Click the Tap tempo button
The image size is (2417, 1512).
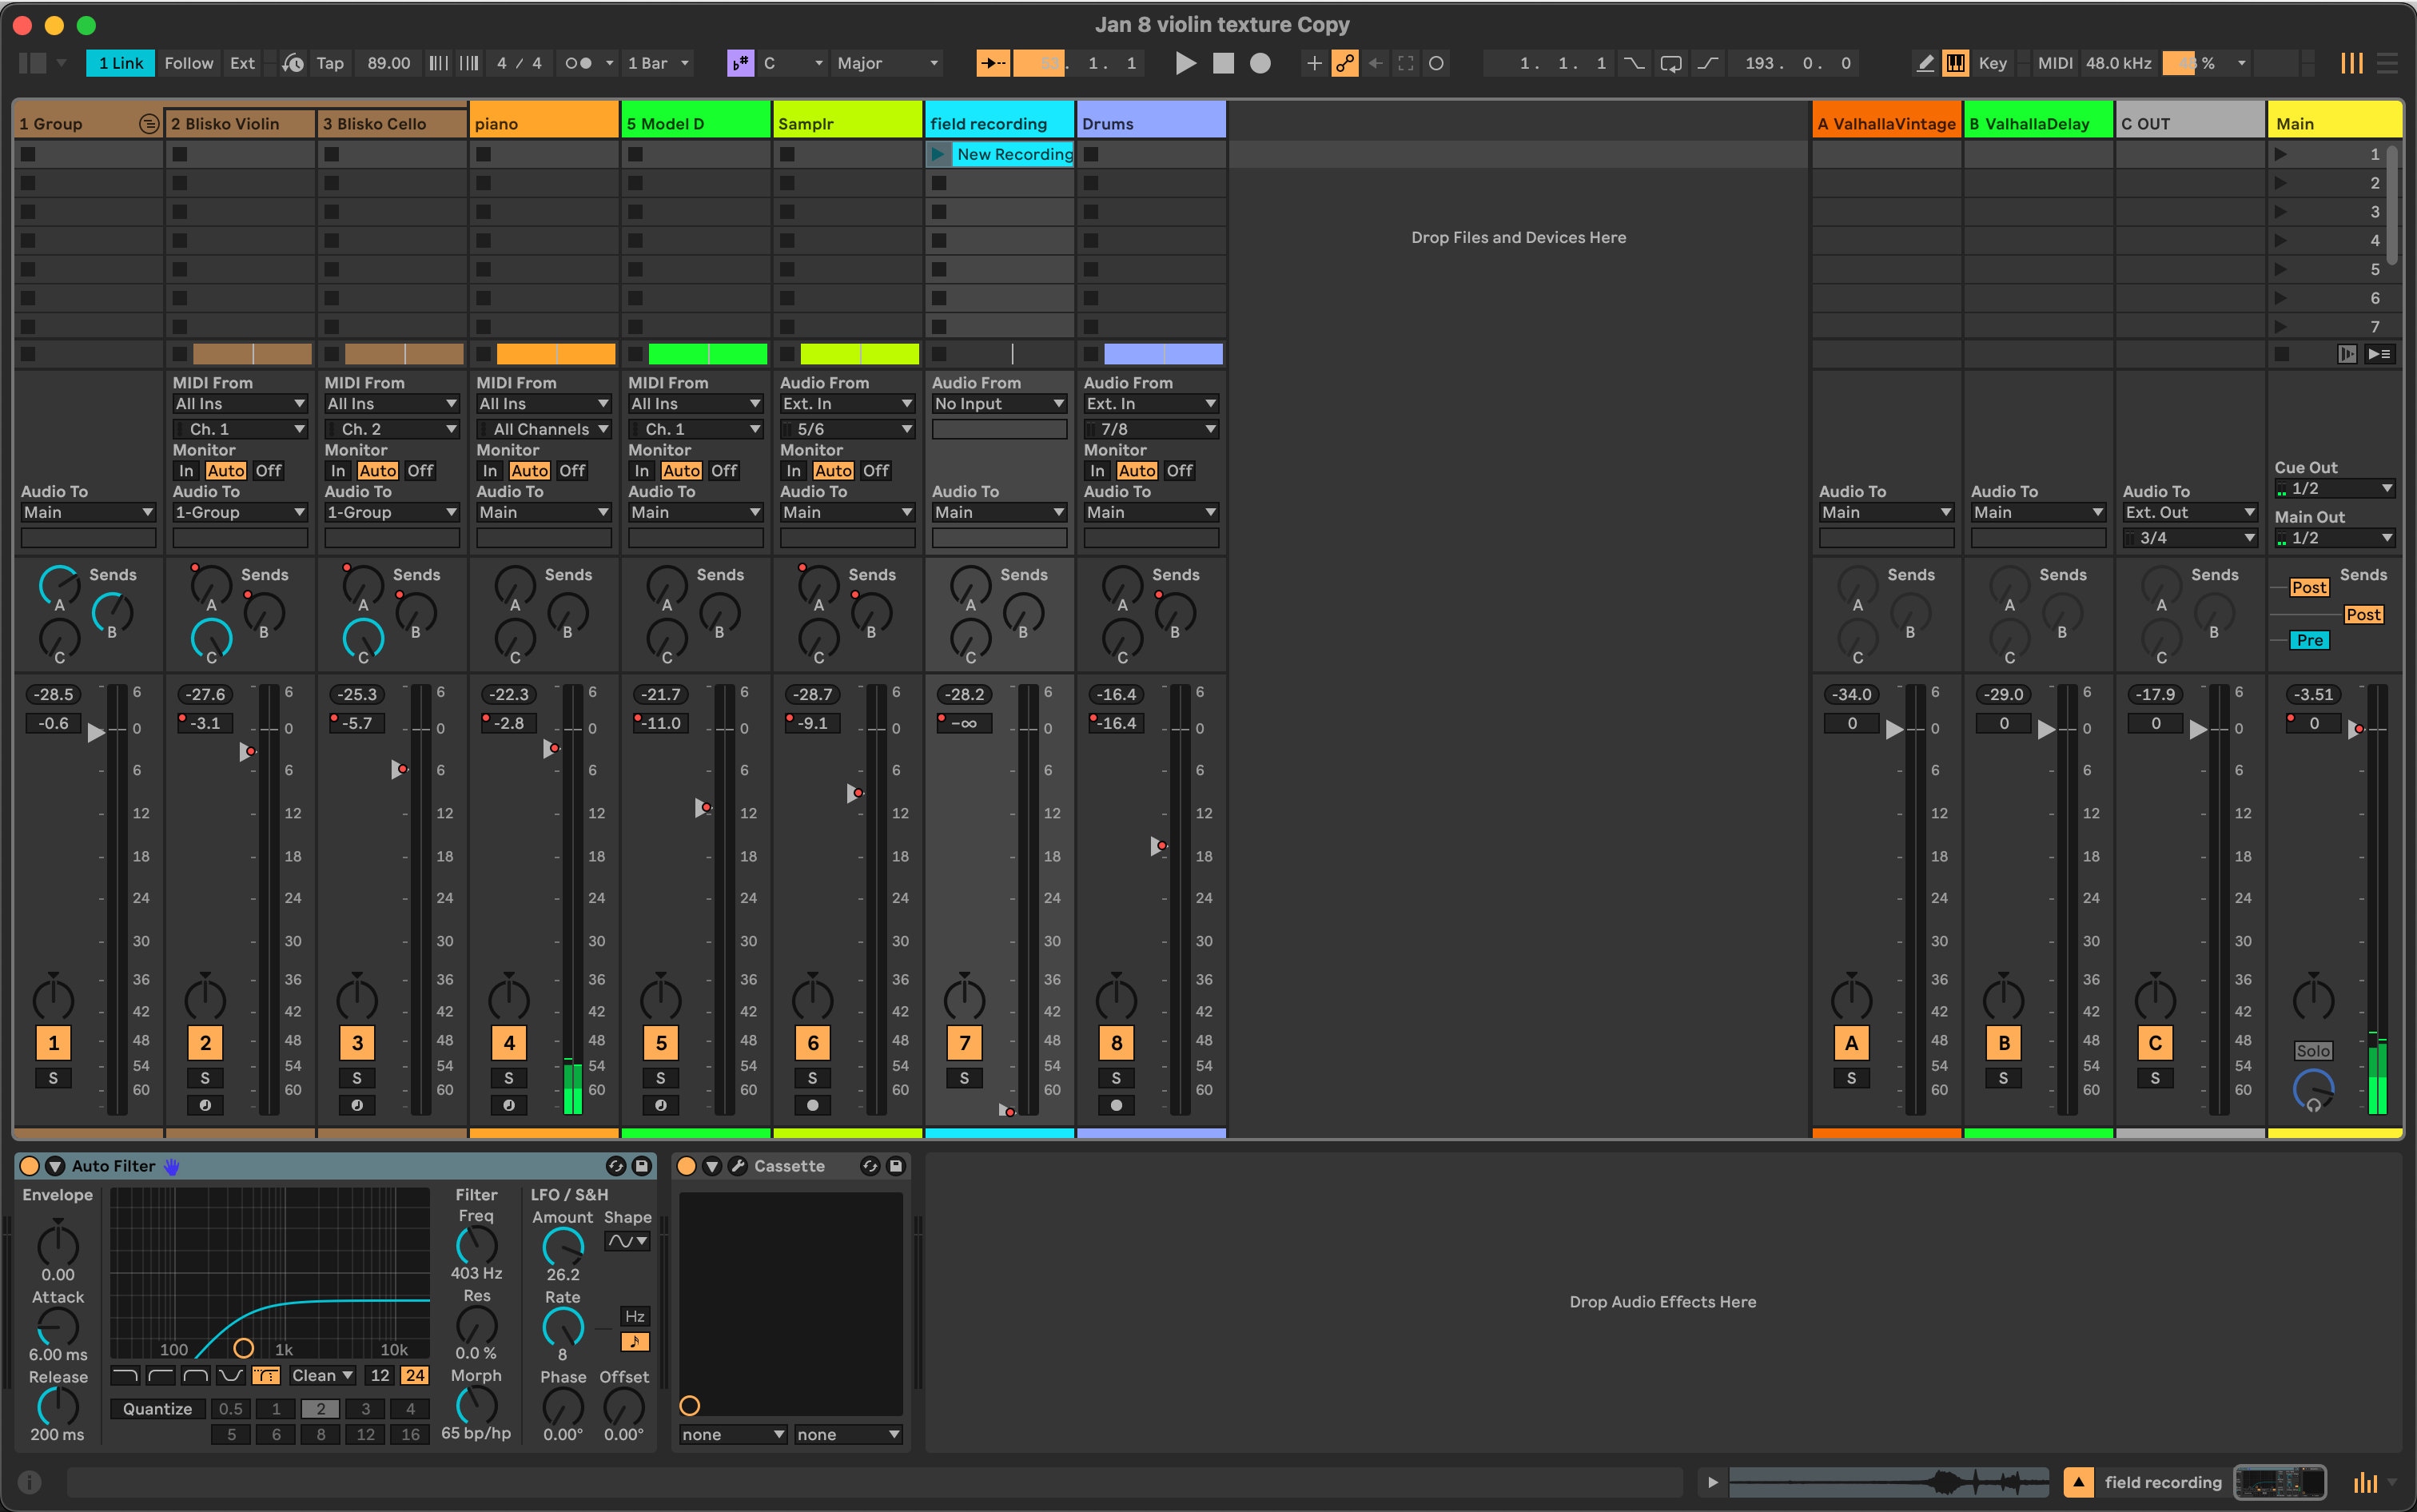(x=329, y=63)
